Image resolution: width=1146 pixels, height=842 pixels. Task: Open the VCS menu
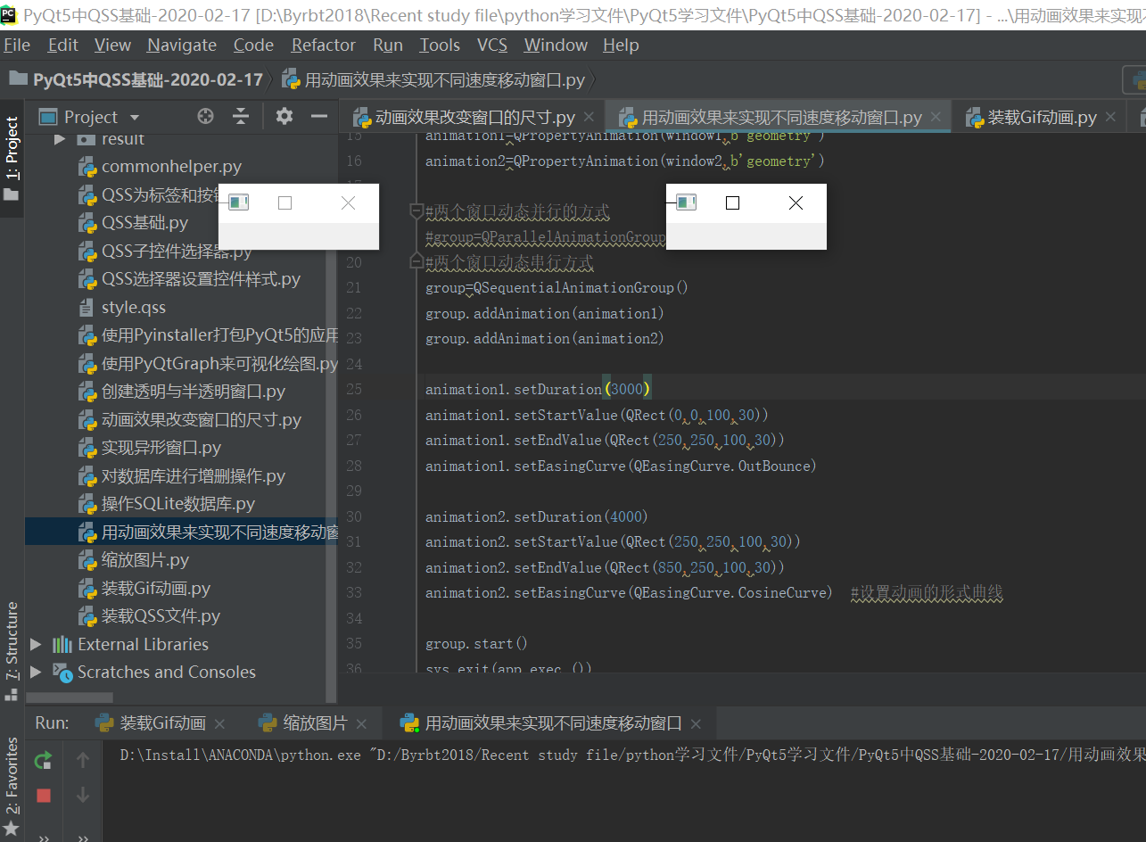[x=492, y=45]
